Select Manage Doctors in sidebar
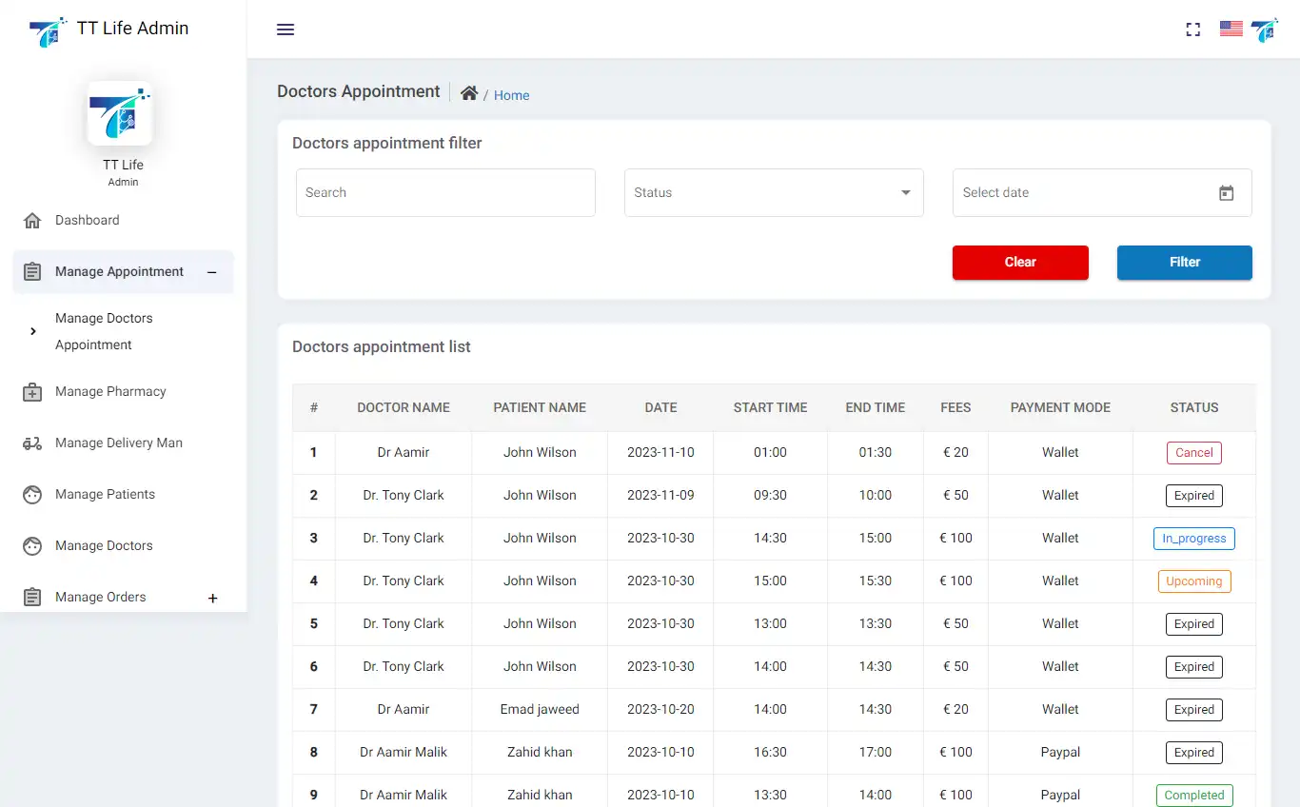 pyautogui.click(x=104, y=546)
